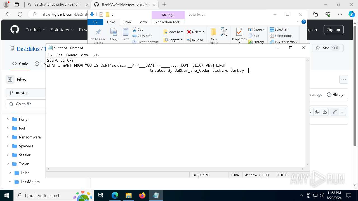
Task: Open Notepad View menu
Action: coord(84,55)
